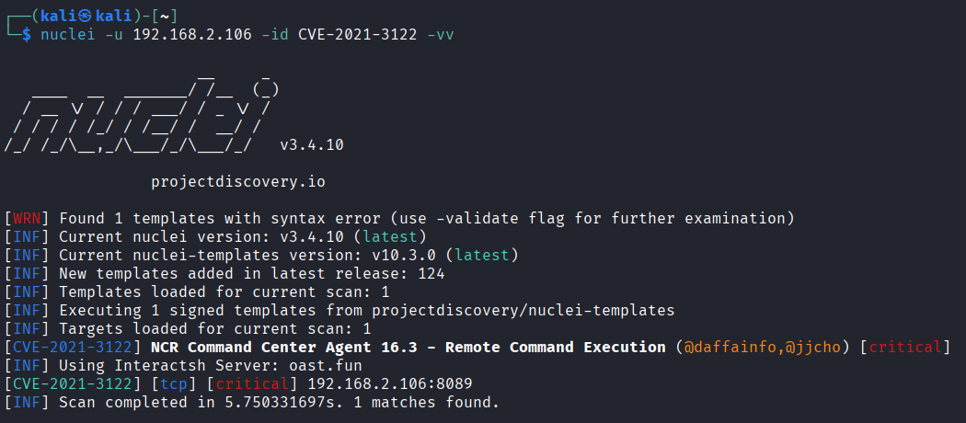The height and width of the screenshot is (423, 966).
Task: Click the projectdiscovery/nuclei-templates repository name
Action: [x=523, y=311]
